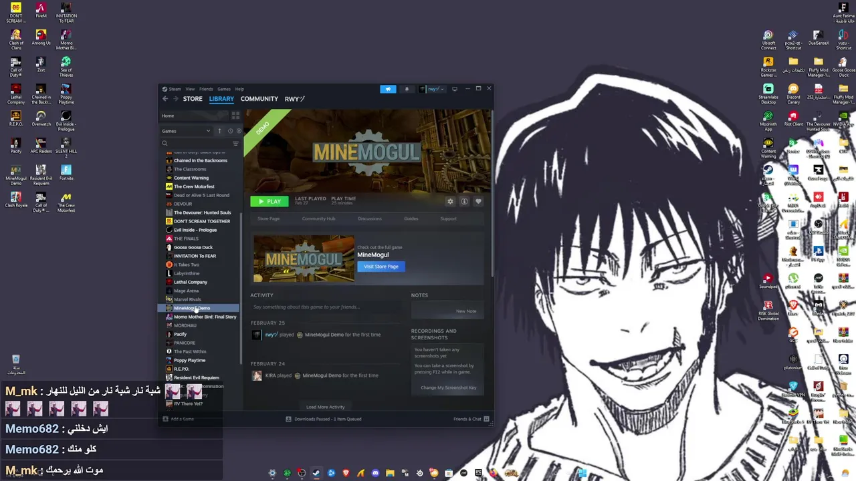Select Chained in the Backrooms in library
The image size is (856, 481).
[199, 160]
